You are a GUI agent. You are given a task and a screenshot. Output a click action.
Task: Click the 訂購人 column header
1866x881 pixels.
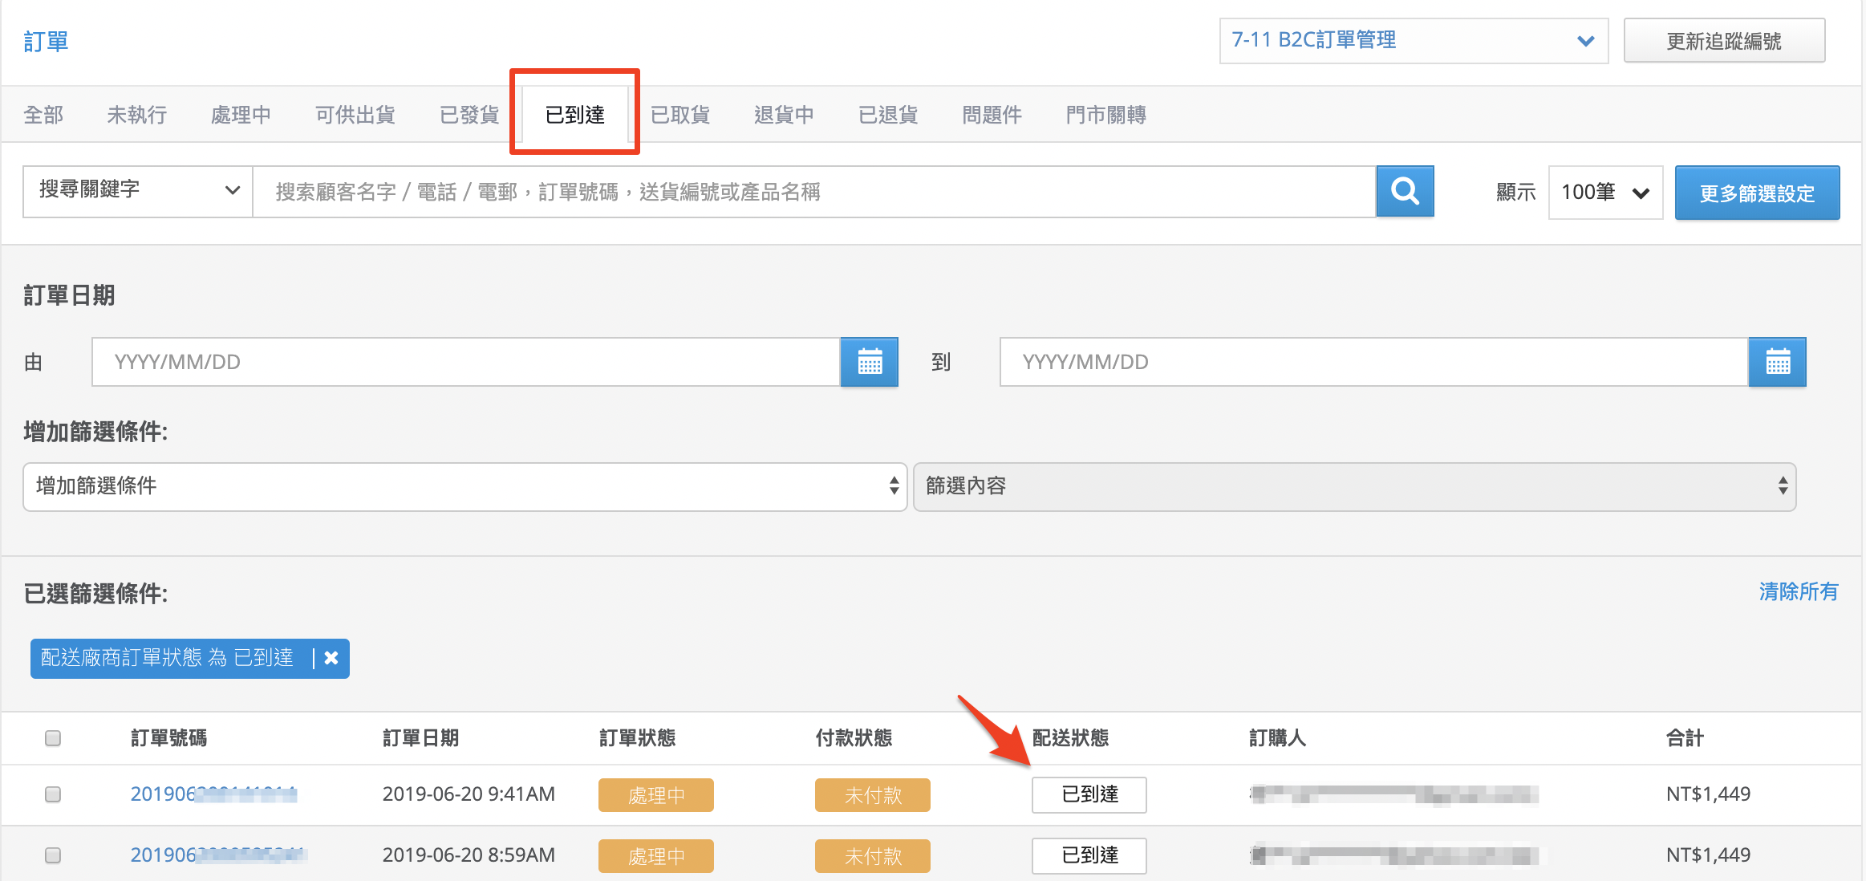1277,738
